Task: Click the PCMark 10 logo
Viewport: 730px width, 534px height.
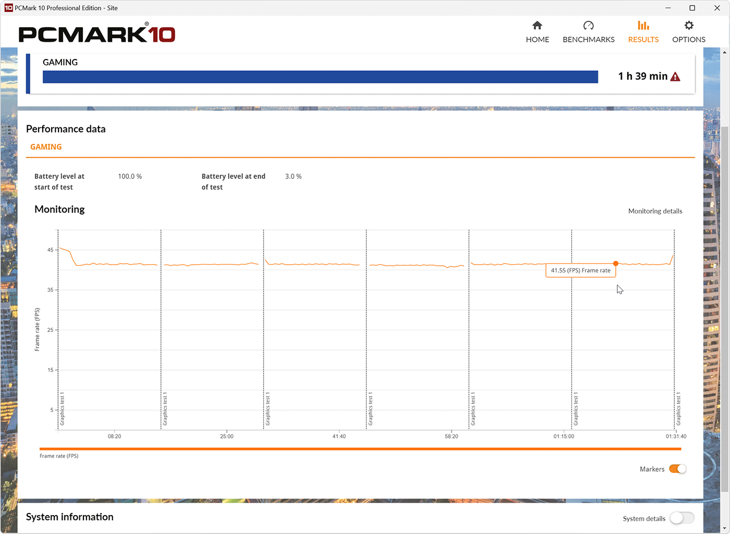Action: 97,33
